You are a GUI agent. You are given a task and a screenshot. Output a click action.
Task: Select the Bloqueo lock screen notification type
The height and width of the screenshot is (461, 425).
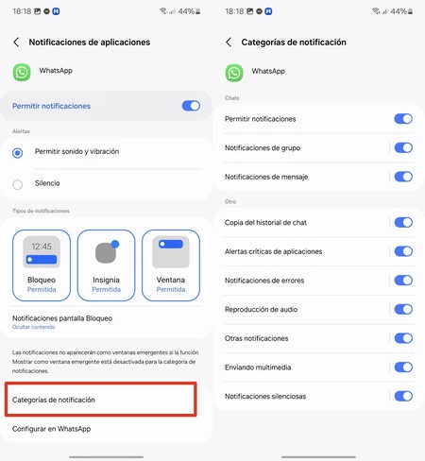tap(42, 265)
